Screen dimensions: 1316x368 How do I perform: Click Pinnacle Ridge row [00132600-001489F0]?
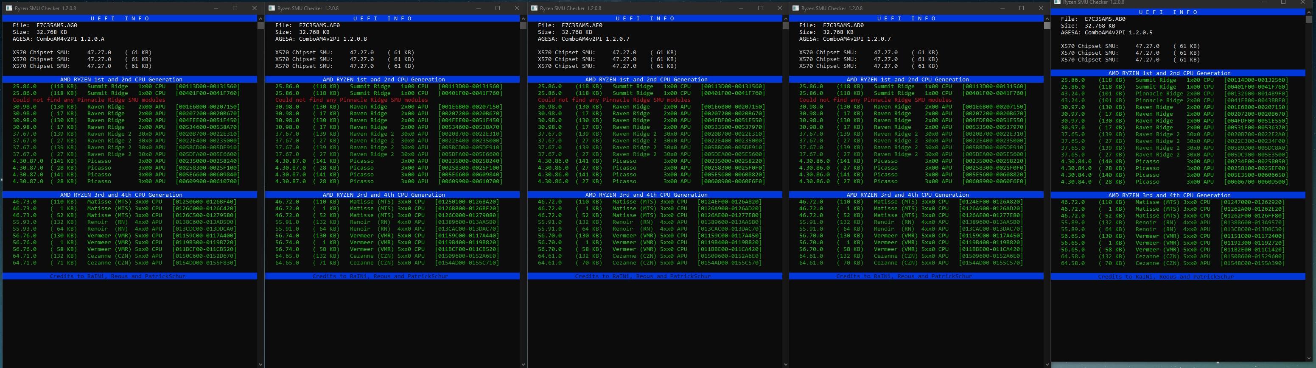point(1174,93)
